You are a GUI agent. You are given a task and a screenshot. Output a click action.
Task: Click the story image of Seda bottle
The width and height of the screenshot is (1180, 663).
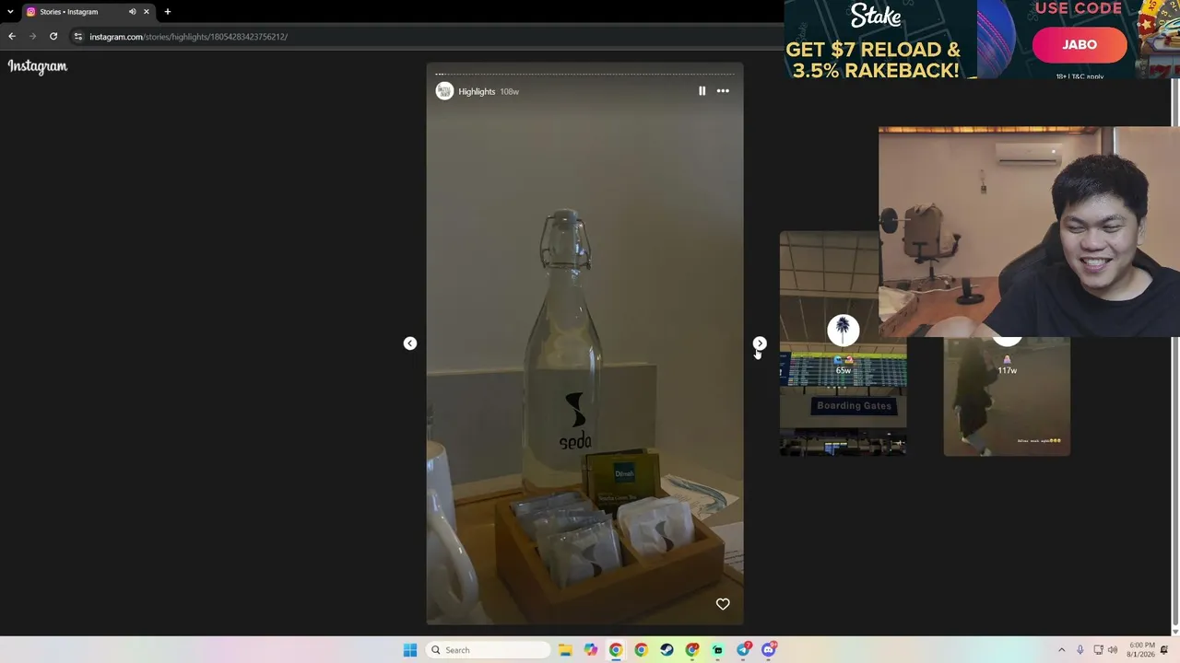[584, 343]
